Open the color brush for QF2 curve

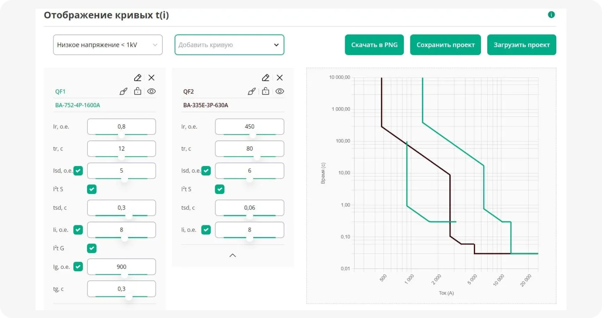point(252,92)
